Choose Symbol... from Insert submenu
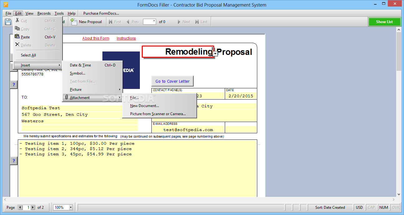Image resolution: width=404 pixels, height=215 pixels. click(92, 73)
